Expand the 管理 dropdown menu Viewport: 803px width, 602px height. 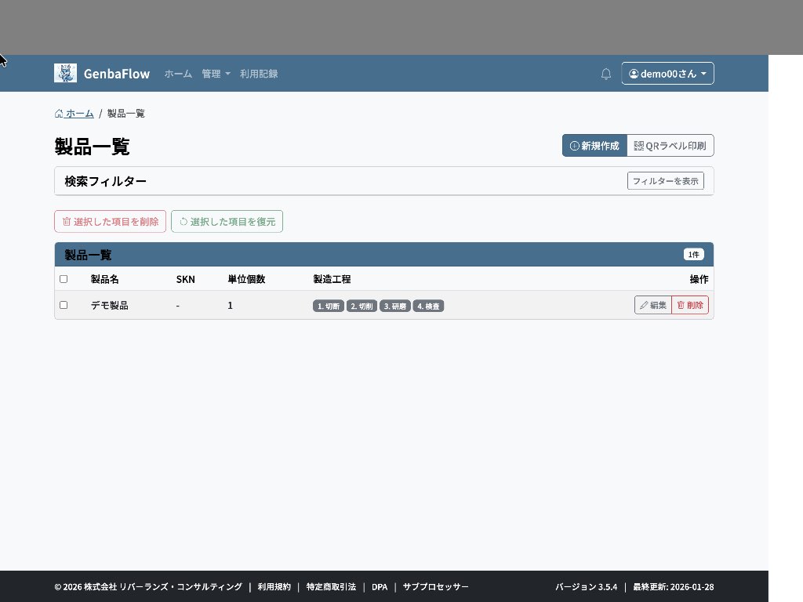pos(216,74)
